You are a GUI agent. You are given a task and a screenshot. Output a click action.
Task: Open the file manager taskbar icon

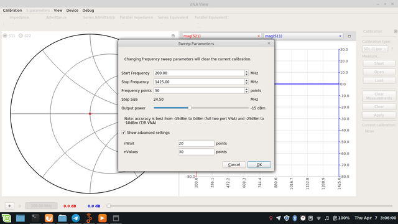point(62,218)
